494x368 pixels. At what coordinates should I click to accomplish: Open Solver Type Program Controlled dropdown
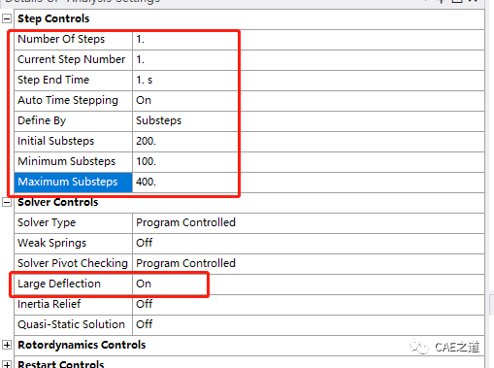click(x=309, y=223)
